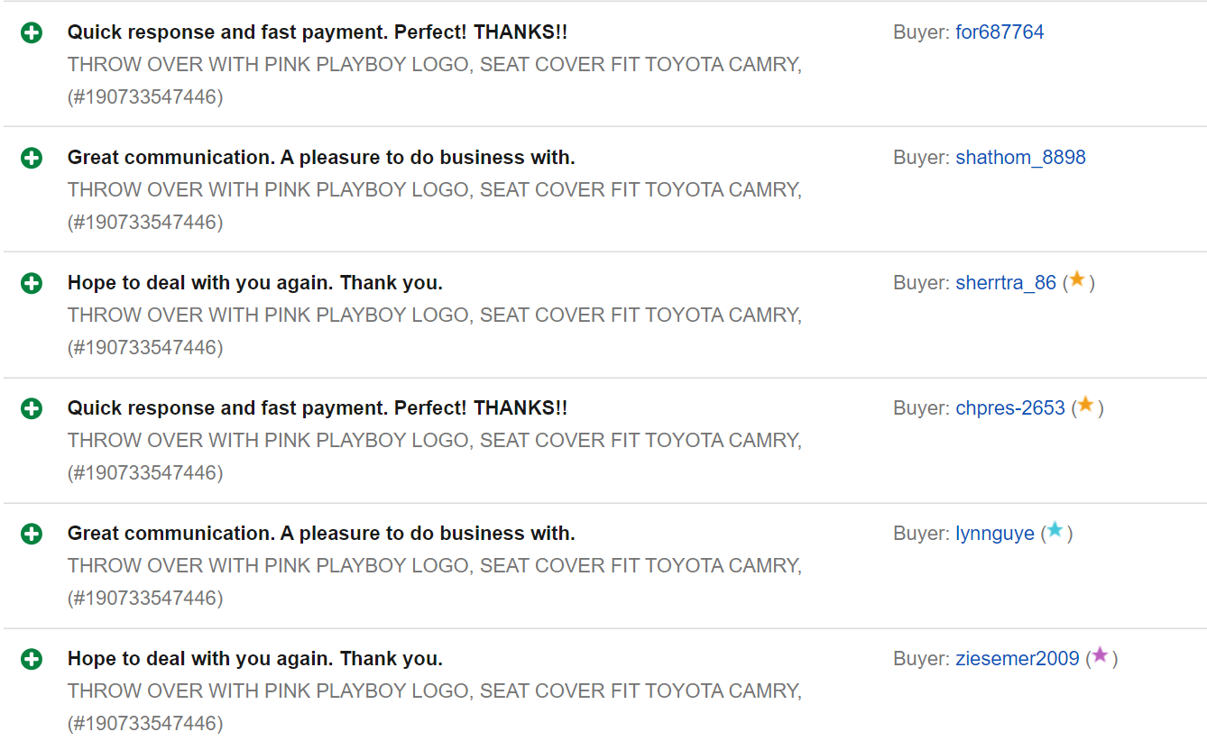This screenshot has width=1207, height=750.
Task: Click the yellow star next to sherrtra_86
Action: pyautogui.click(x=1077, y=280)
